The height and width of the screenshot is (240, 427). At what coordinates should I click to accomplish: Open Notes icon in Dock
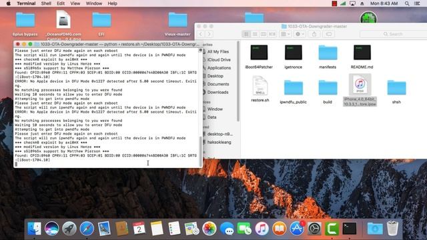click(157, 228)
